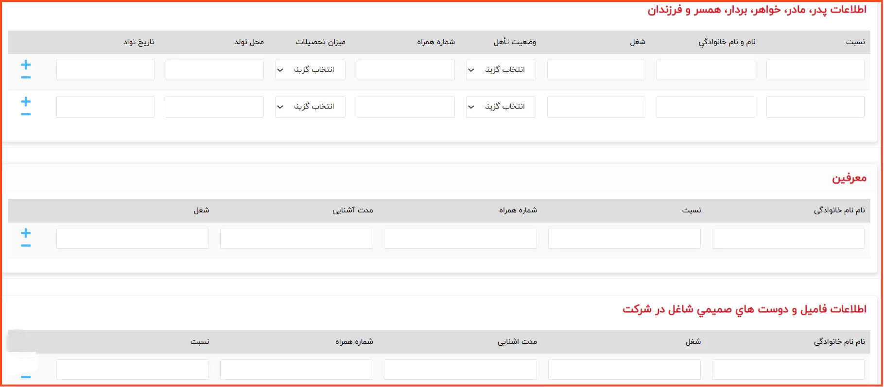Click minus icon in first family member row

[26, 78]
